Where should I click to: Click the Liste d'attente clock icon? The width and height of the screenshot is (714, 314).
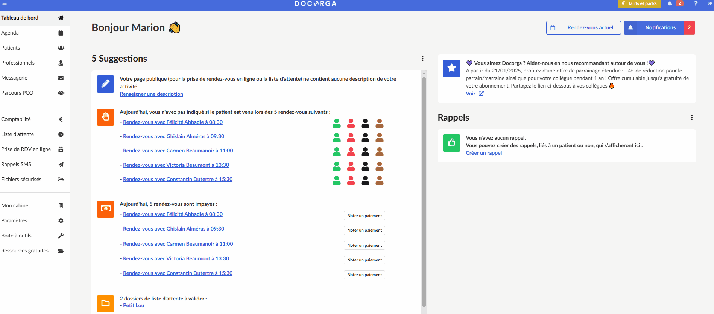pos(61,134)
